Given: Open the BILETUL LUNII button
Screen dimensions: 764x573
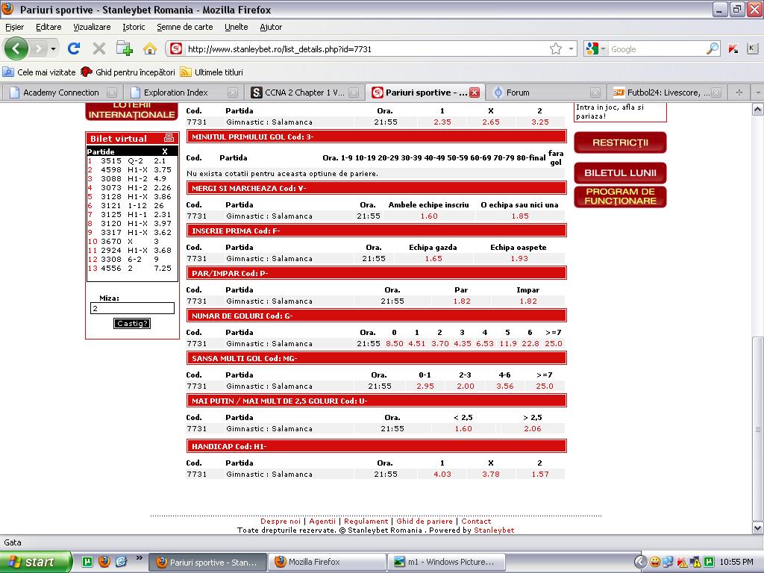Looking at the screenshot, I should click(620, 173).
